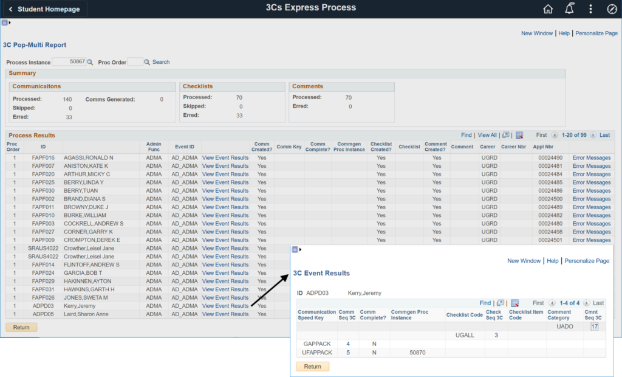Expand the popup's top-left menu arrow

[x=296, y=249]
